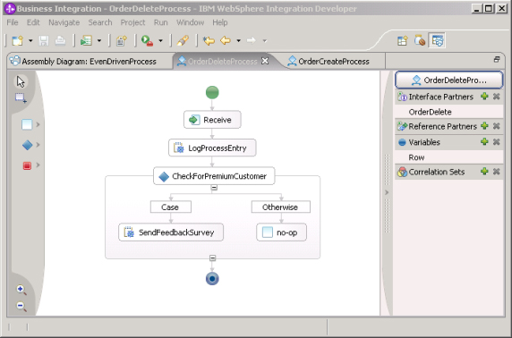The width and height of the screenshot is (512, 338).
Task: Click the green build table toolbar icon
Action: 86,41
